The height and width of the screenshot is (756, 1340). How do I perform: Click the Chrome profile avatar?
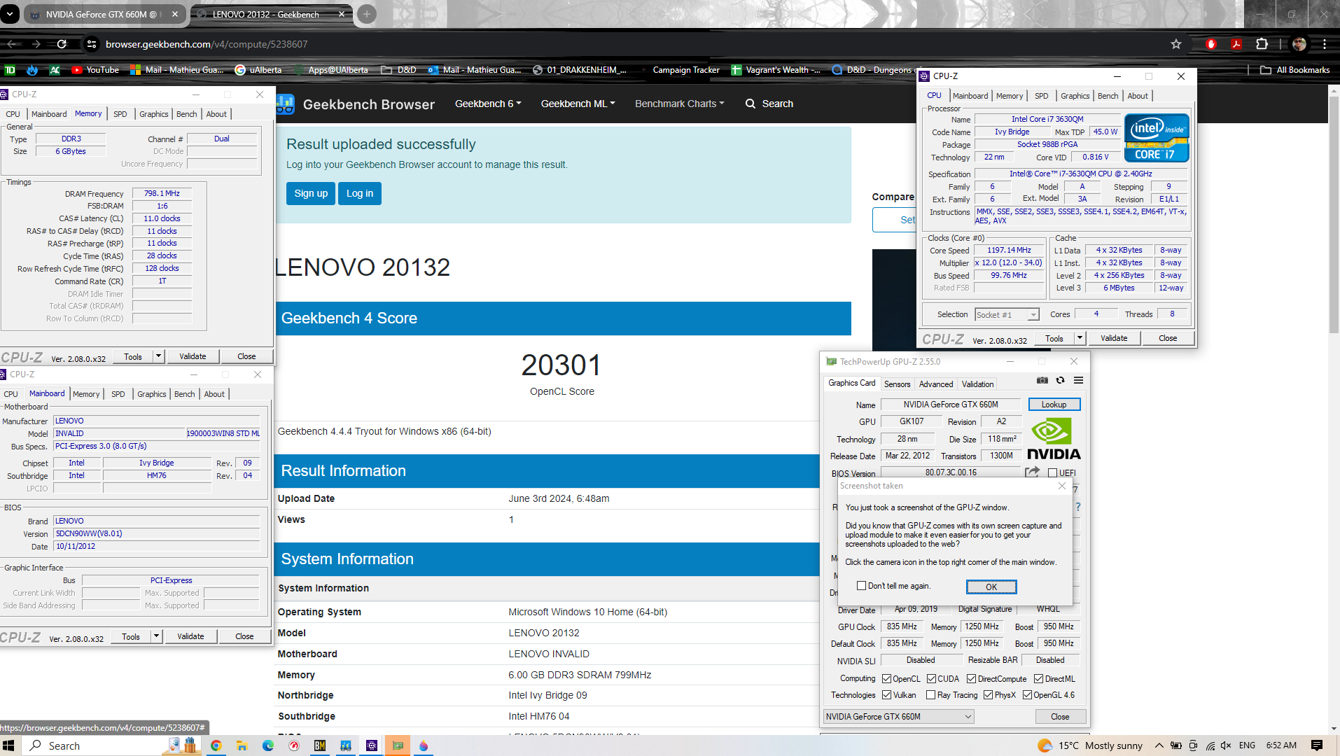click(x=1299, y=44)
